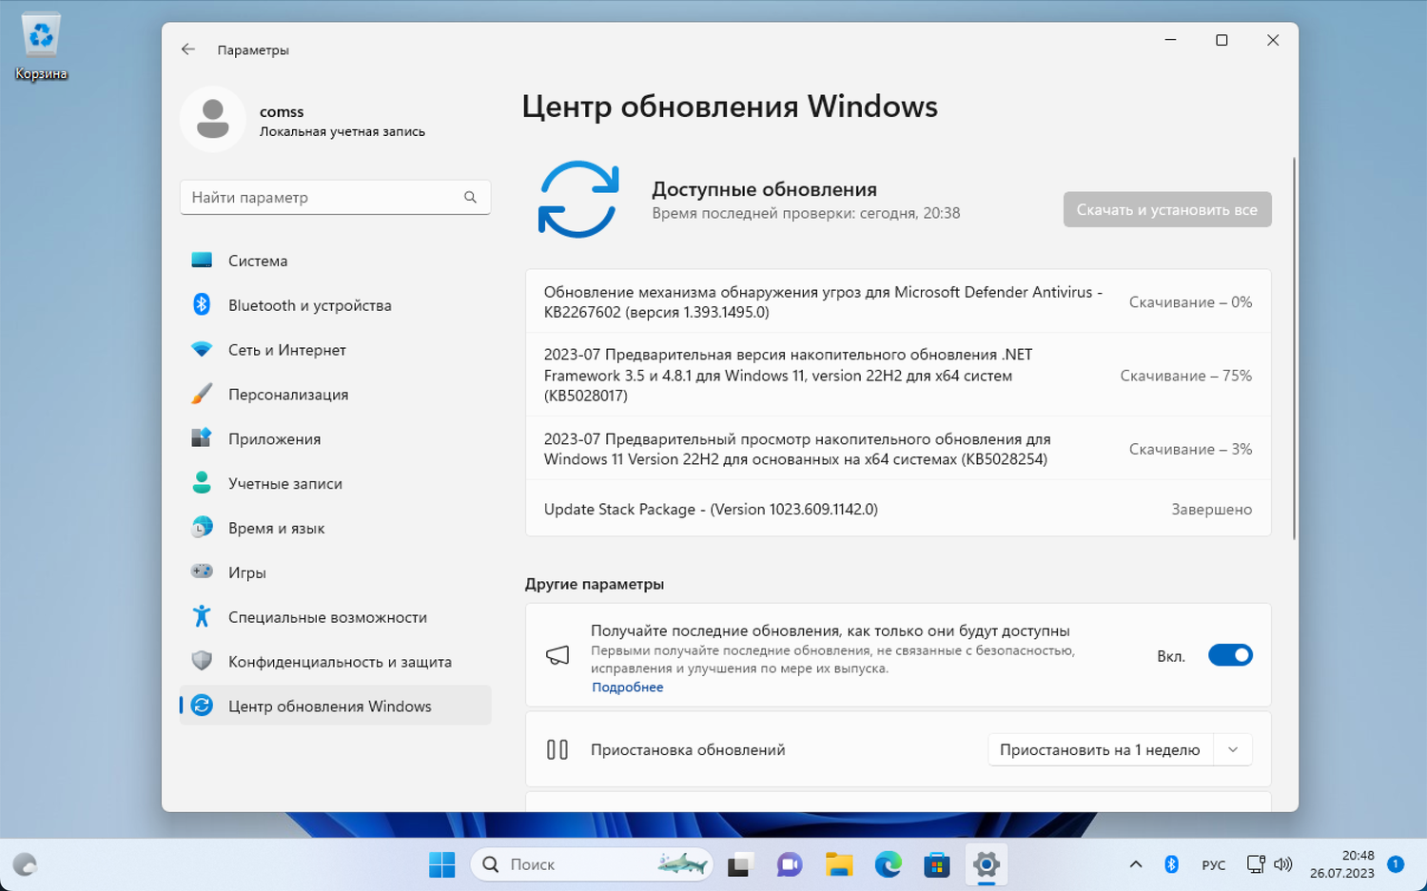
Task: Click the Скачивание – 0% status
Action: pos(1190,301)
